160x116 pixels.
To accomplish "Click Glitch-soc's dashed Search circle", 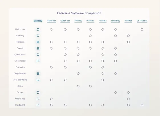I will [65, 48].
